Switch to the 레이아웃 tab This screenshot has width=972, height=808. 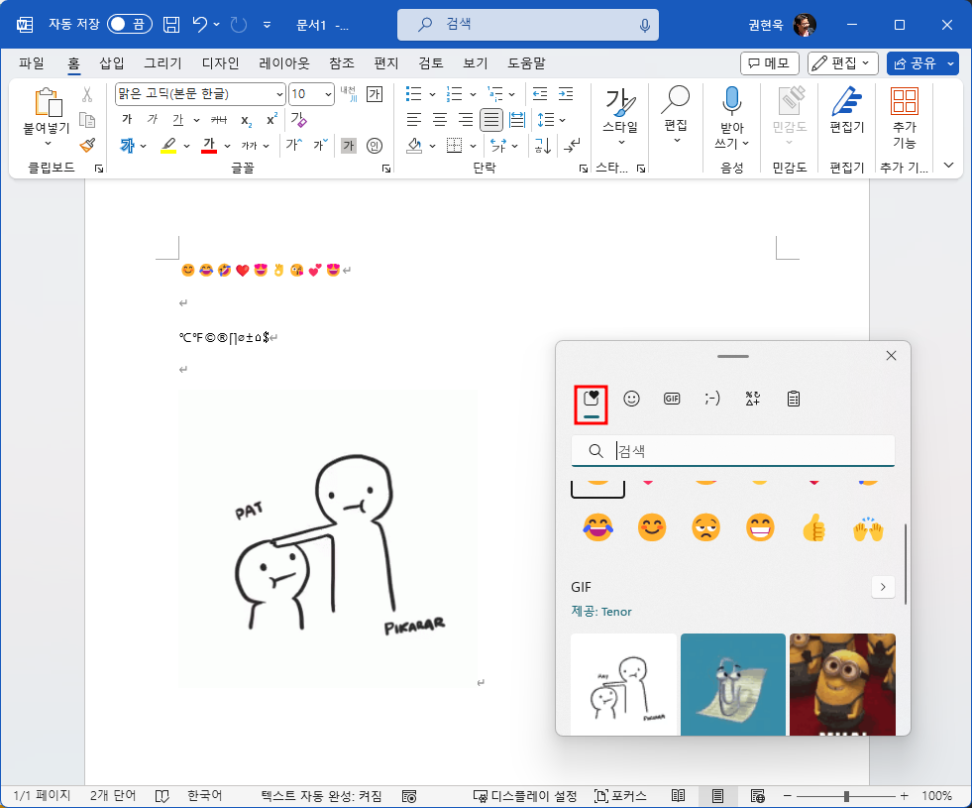coord(284,63)
